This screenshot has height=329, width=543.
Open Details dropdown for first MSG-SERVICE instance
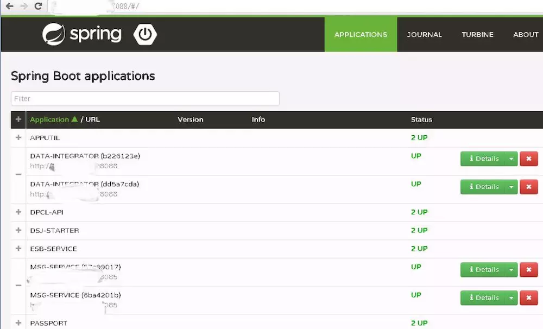pyautogui.click(x=511, y=269)
